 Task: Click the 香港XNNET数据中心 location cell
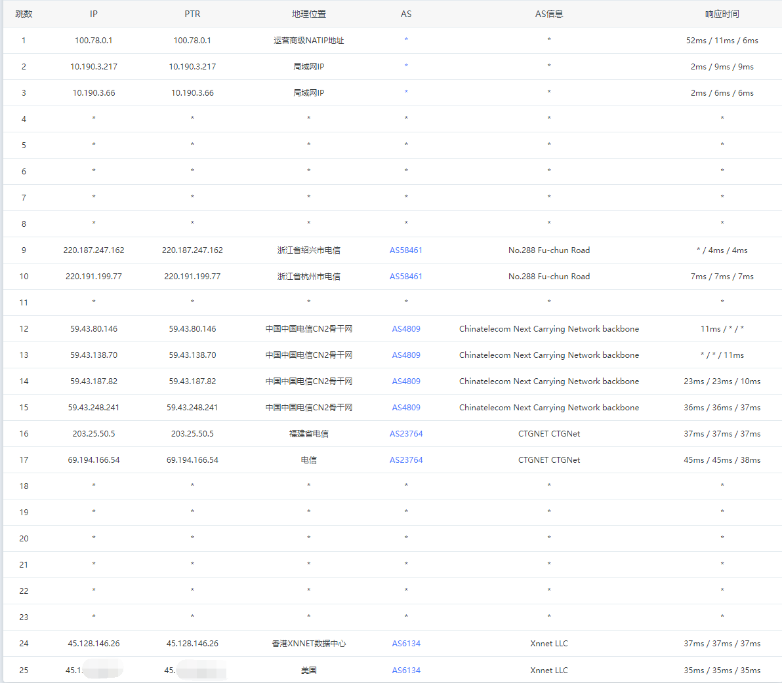point(308,644)
